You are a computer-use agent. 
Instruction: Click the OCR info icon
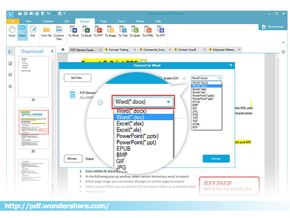184,78
